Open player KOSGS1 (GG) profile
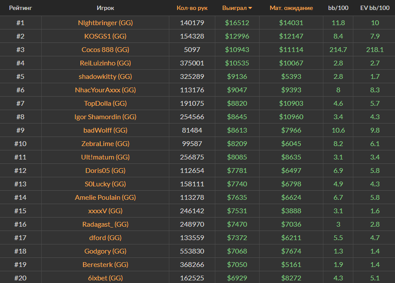 105,36
